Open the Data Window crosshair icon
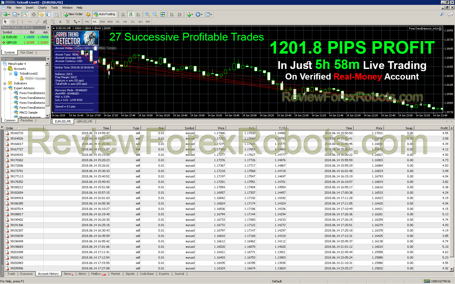Viewport: 455px width, 284px height. click(x=34, y=14)
